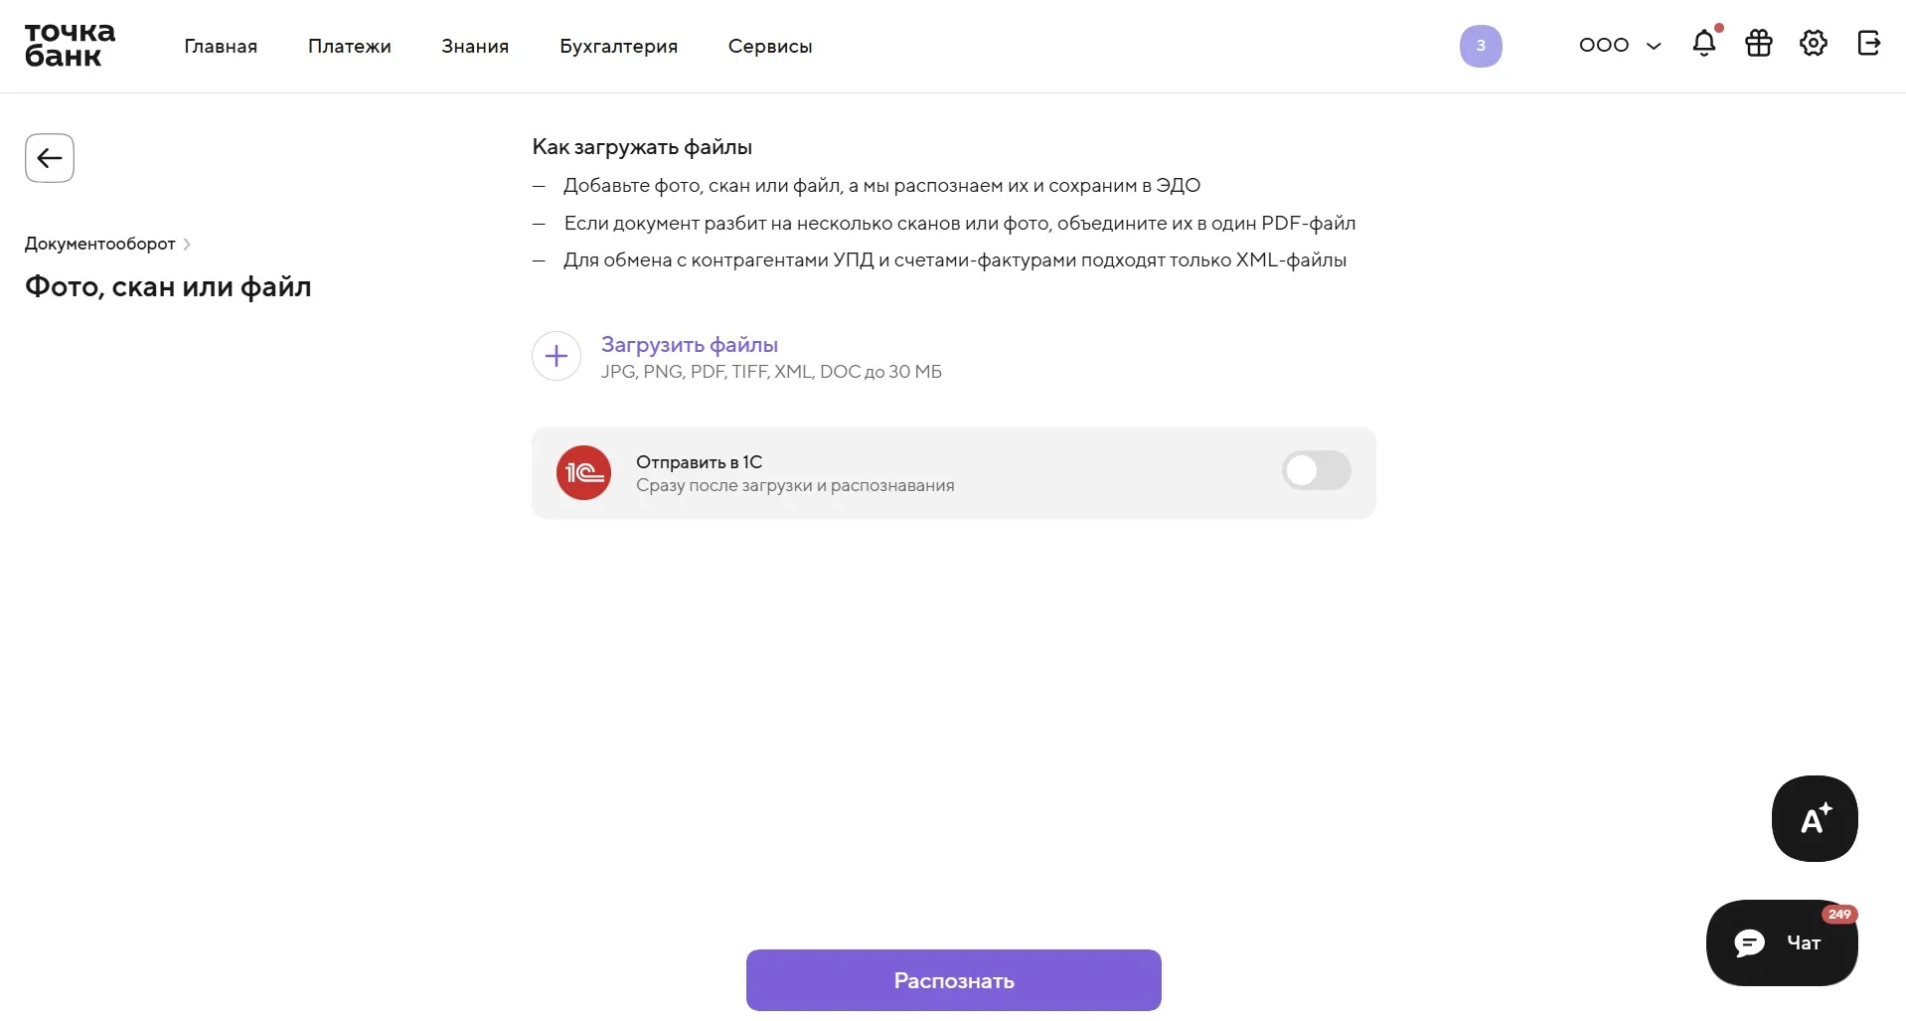Open the gift bonuses icon

pos(1759,44)
